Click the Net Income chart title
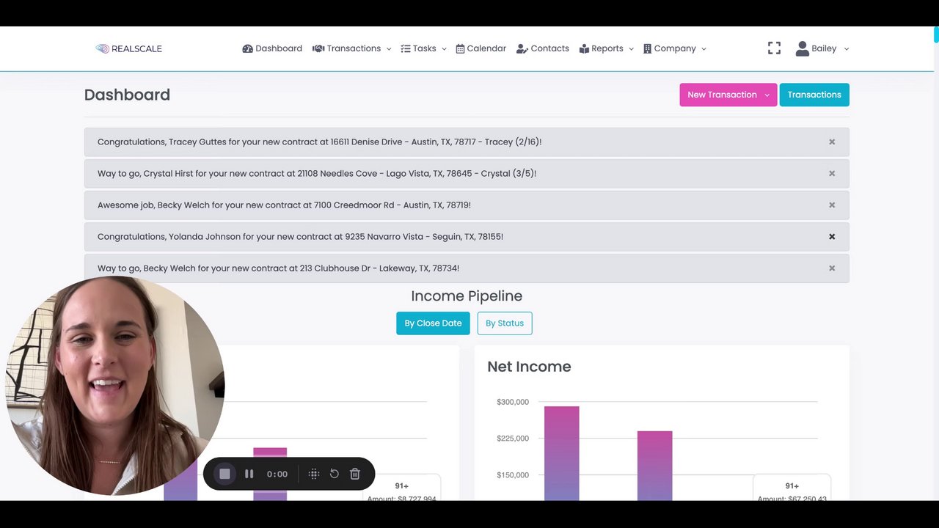 [529, 367]
